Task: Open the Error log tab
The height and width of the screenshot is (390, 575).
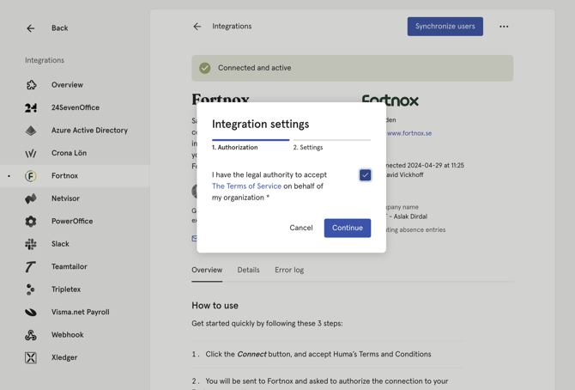Action: (x=289, y=270)
